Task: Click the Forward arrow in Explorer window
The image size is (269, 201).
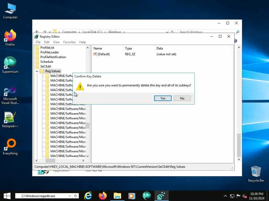Action: (45, 32)
